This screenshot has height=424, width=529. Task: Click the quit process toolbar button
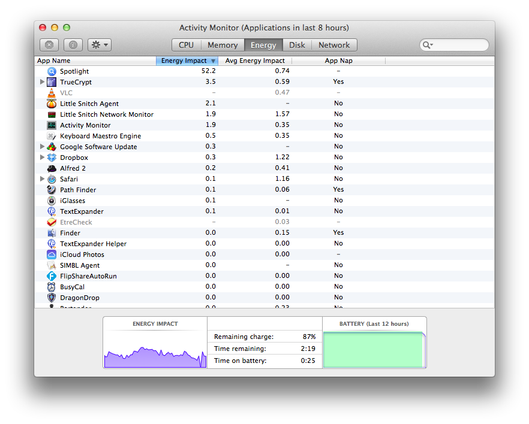tap(49, 45)
